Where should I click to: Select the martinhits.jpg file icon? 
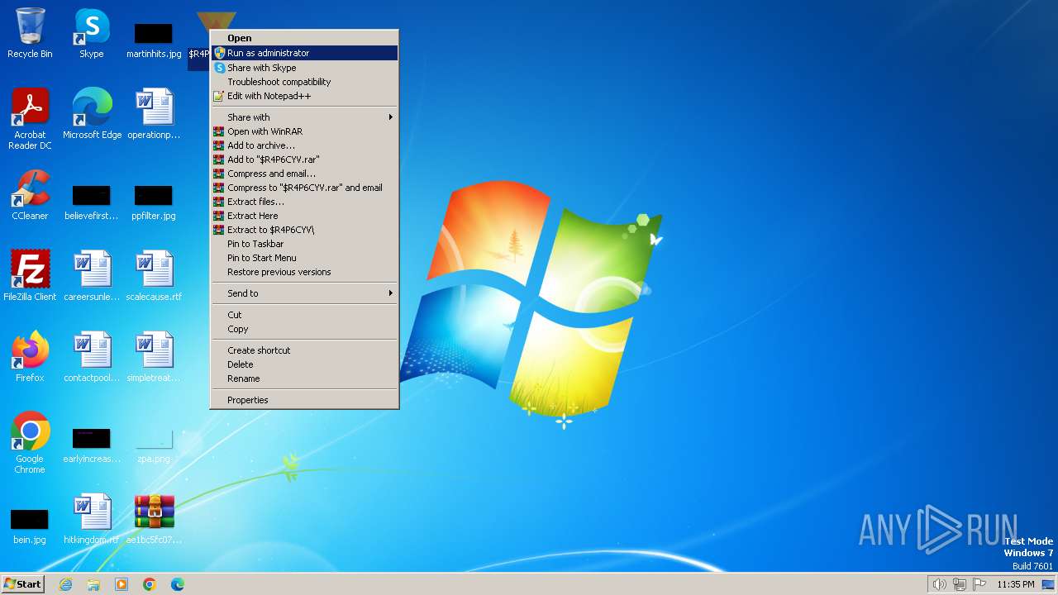pos(154,39)
